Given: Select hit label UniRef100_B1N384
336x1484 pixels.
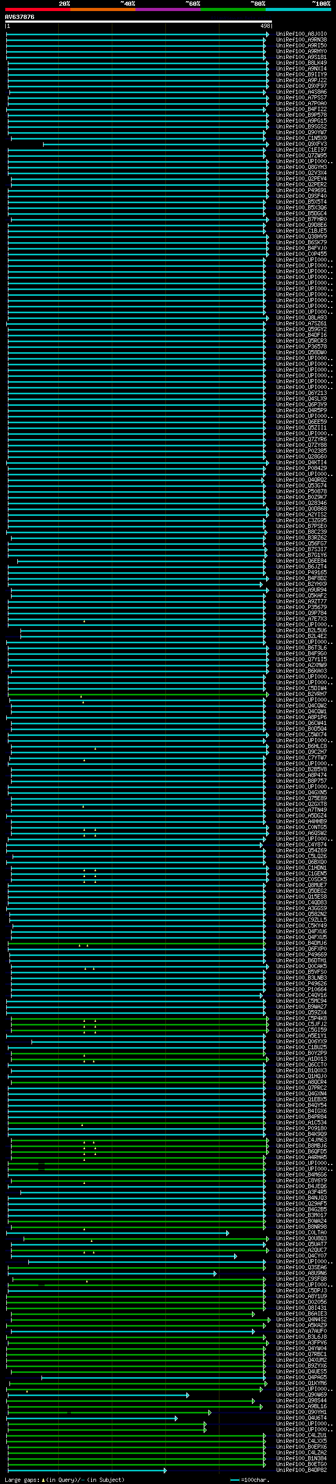Looking at the screenshot, I should 301,1459.
